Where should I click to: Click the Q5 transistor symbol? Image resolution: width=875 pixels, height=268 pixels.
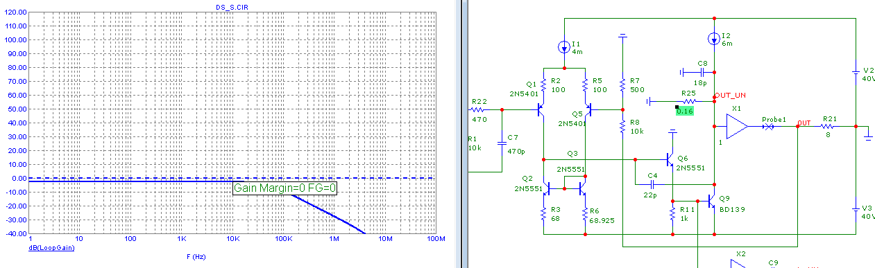click(x=589, y=109)
